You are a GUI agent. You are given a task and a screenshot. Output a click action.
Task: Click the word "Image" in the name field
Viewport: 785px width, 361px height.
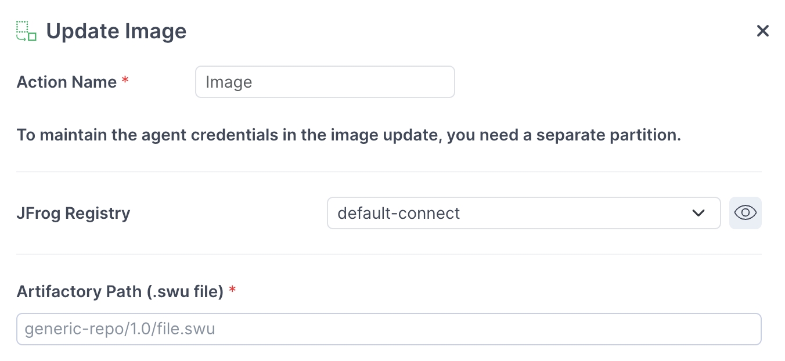229,82
